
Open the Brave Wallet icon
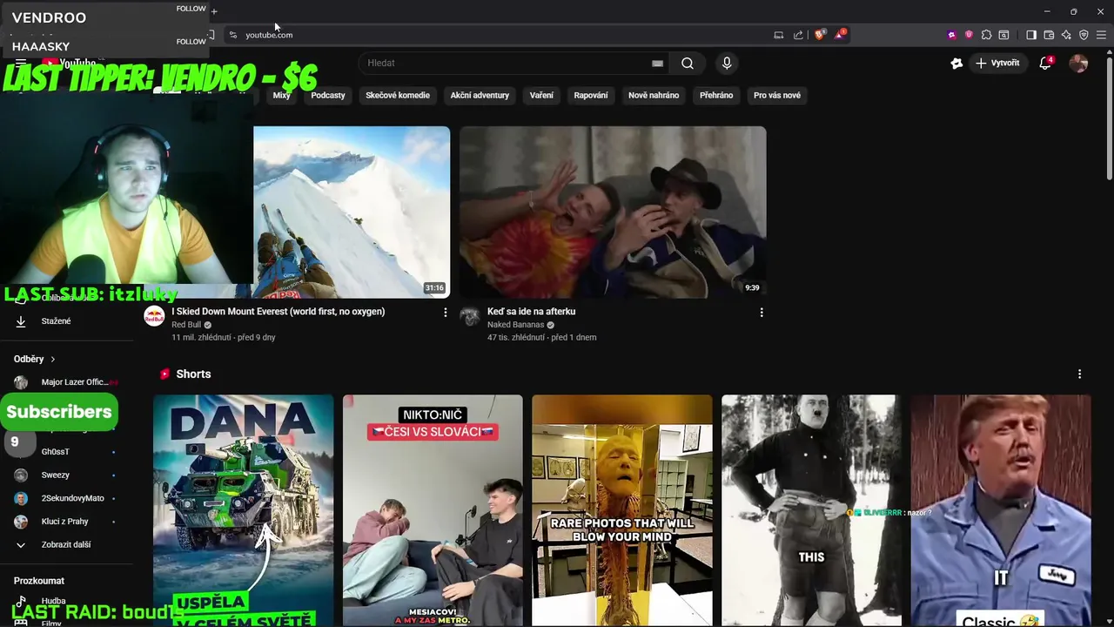tap(1049, 35)
